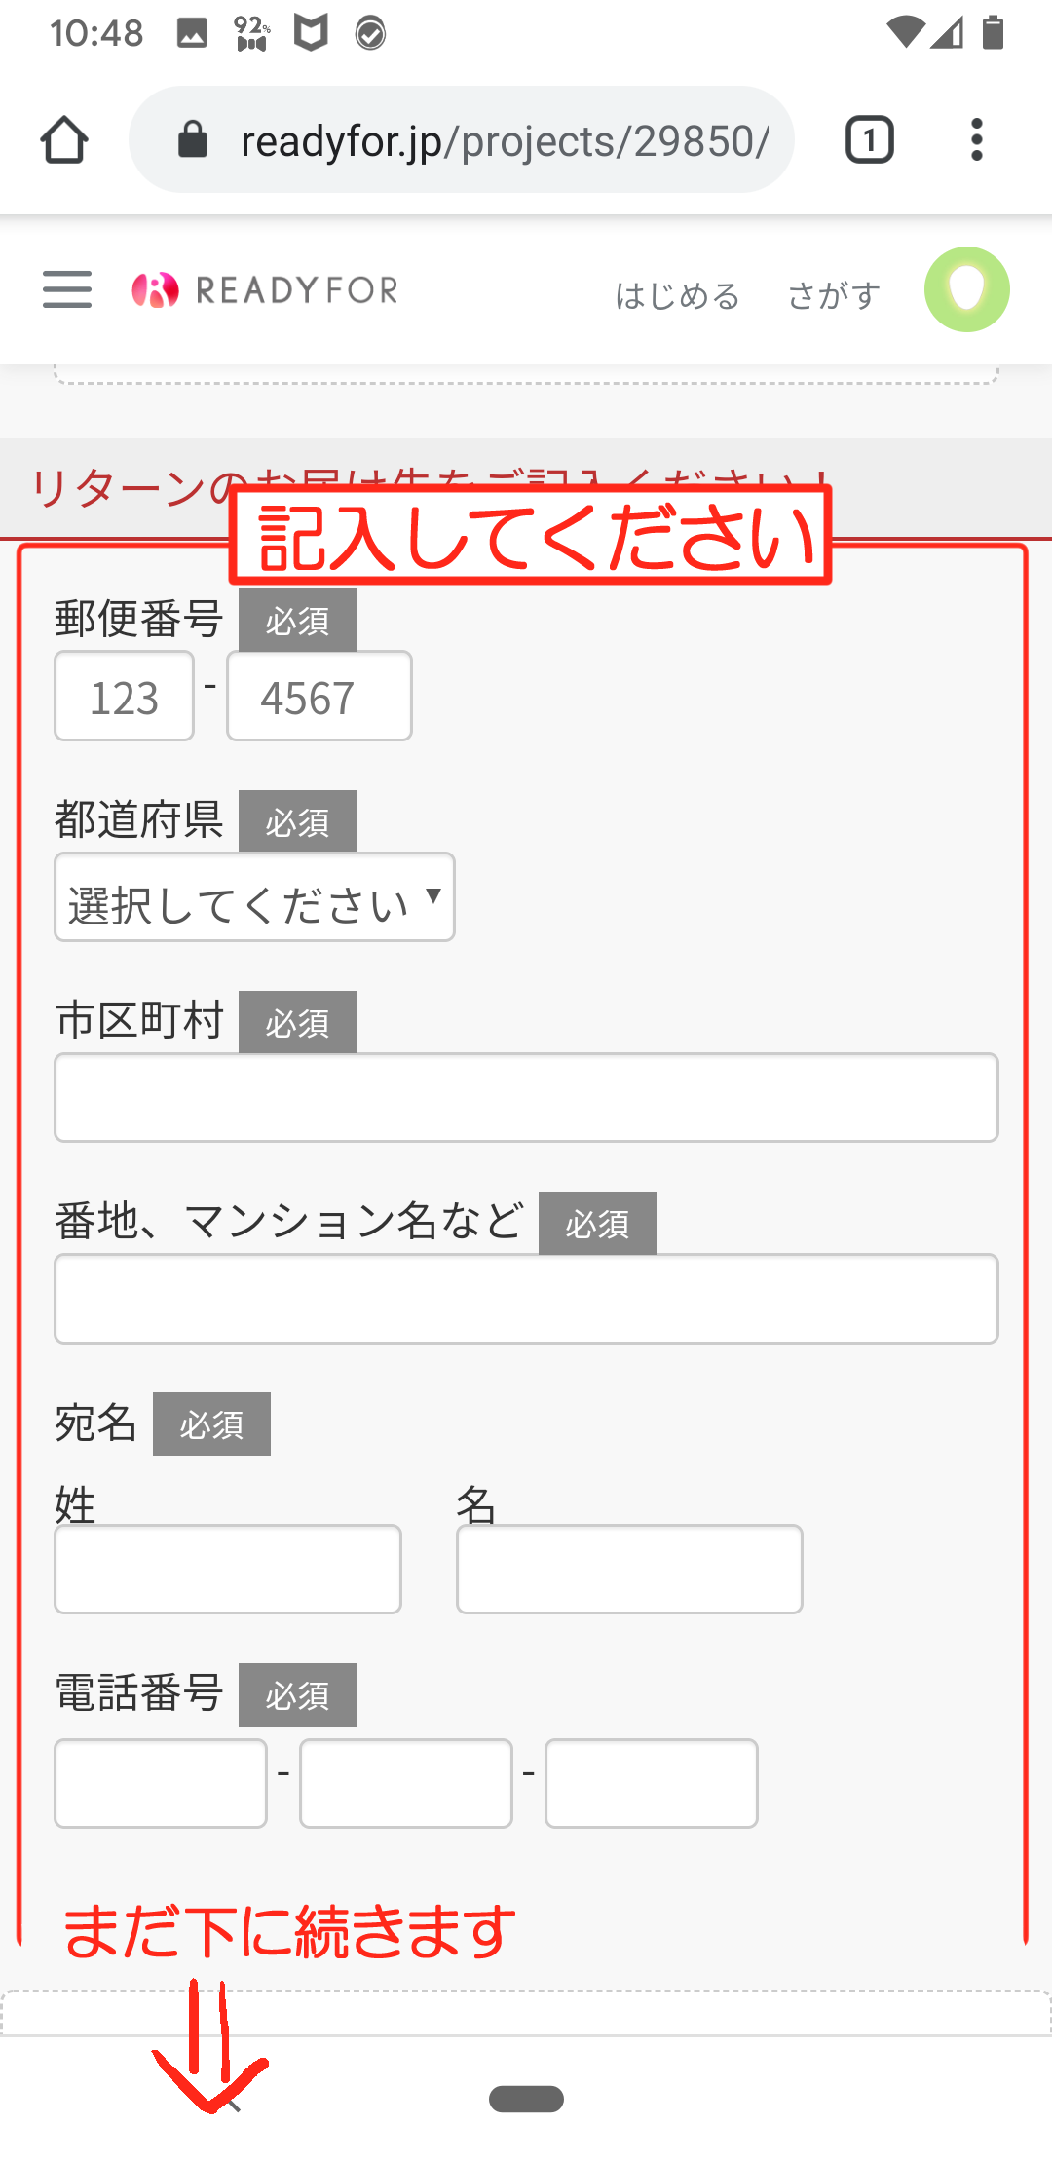
Task: Click the 市区町村 text field
Action: [x=526, y=1097]
